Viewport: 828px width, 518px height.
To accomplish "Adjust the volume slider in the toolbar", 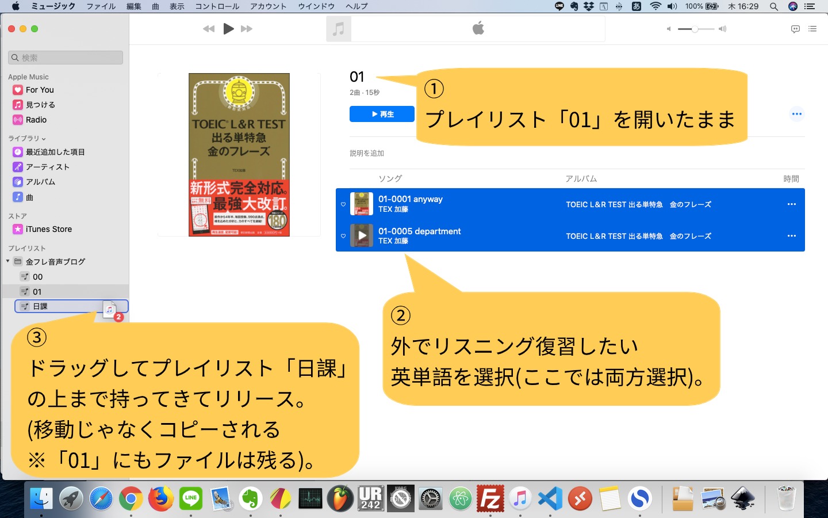I will (x=695, y=28).
